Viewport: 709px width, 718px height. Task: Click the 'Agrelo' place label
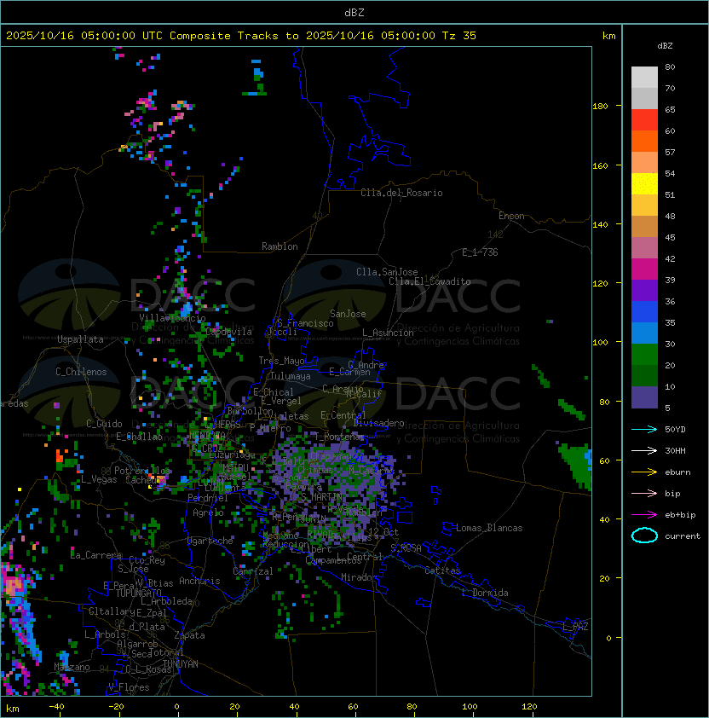[x=208, y=512]
